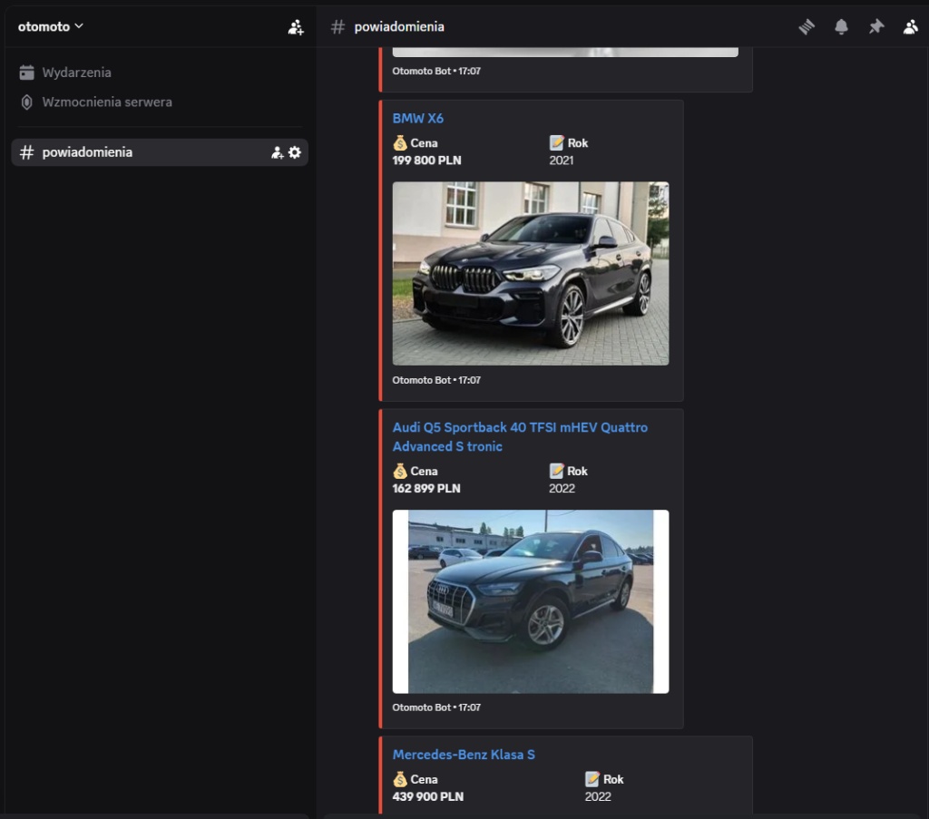Click the boost gem icon beside Wzmocnienia serwera
929x819 pixels.
26,102
